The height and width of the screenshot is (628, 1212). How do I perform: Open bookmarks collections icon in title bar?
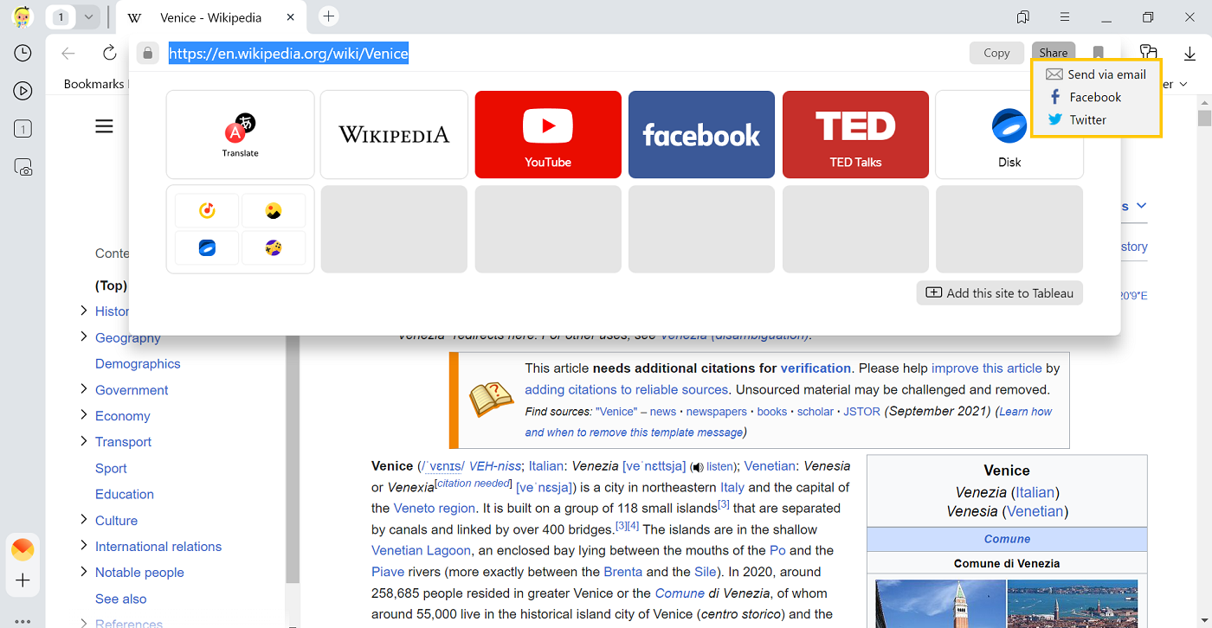point(1023,17)
